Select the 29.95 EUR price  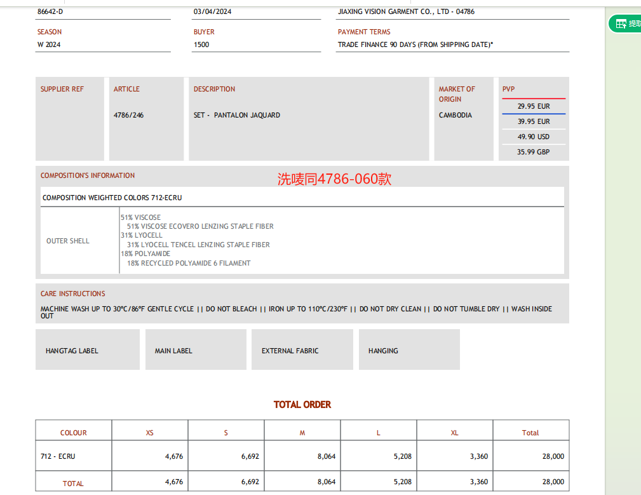[533, 106]
